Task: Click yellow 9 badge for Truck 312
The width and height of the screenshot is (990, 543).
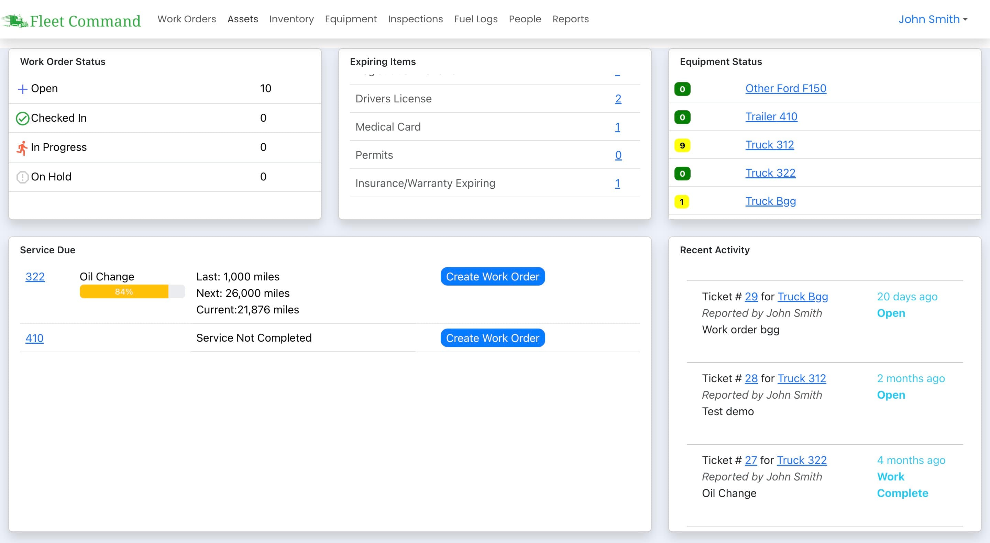Action: [x=682, y=146]
